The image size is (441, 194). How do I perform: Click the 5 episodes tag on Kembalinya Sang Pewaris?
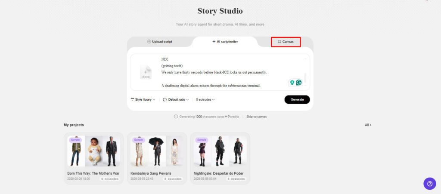tap(173, 179)
